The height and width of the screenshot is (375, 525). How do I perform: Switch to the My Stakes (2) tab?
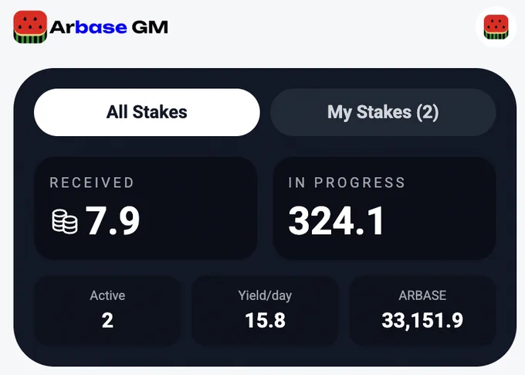coord(383,112)
